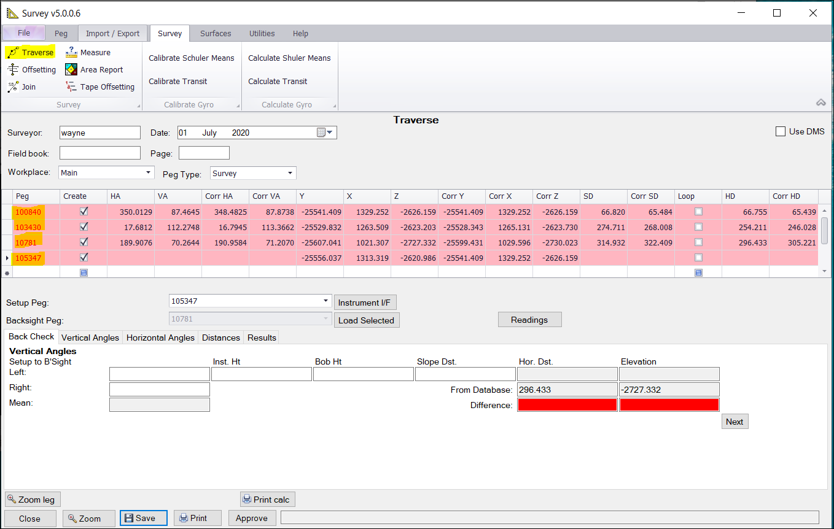Viewport: 834px width, 529px height.
Task: Open the Area Report tool
Action: tap(71, 70)
